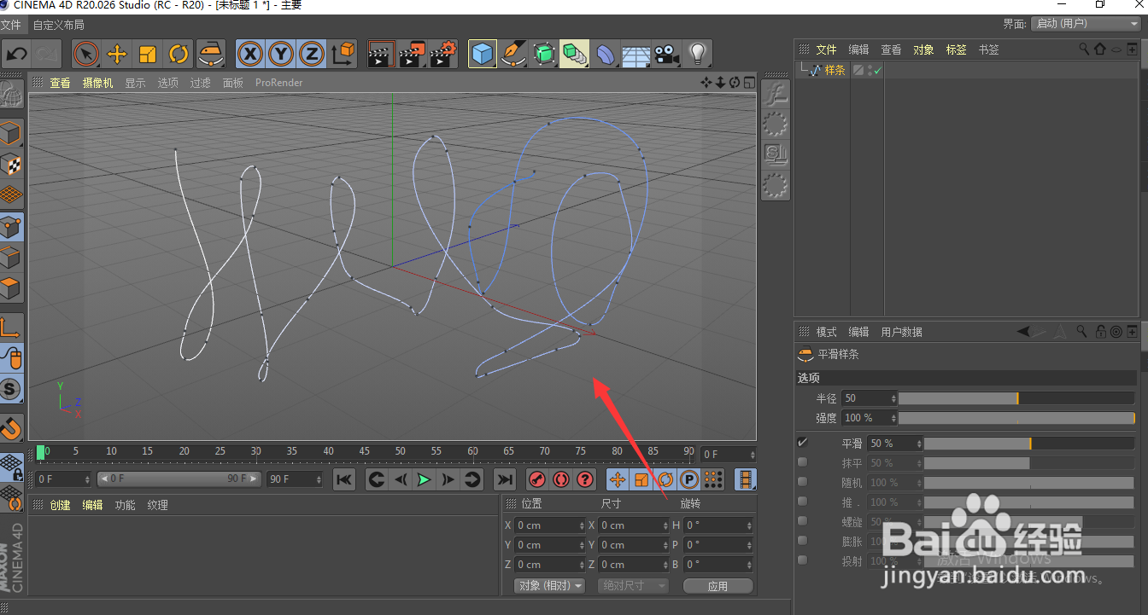
Task: Adjust the 强度 strength slider
Action: (1016, 418)
